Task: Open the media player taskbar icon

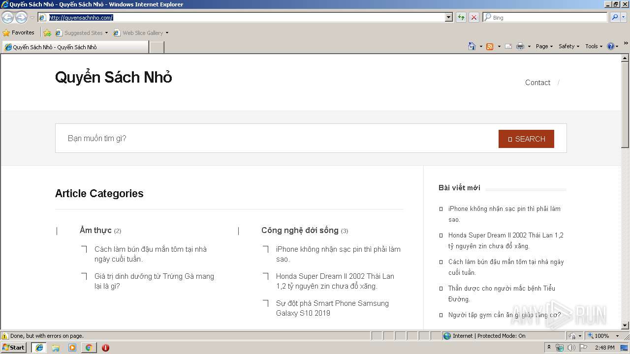Action: point(72,348)
